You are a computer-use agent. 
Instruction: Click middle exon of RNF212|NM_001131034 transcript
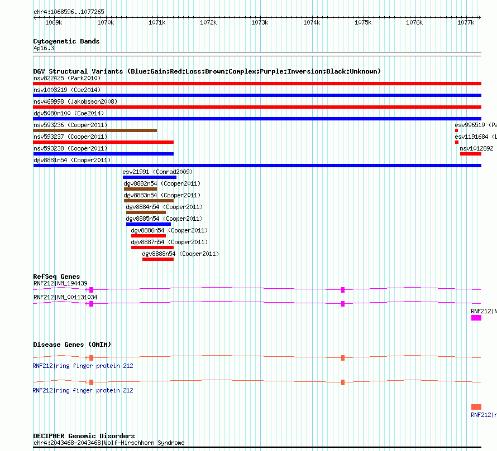tap(343, 304)
